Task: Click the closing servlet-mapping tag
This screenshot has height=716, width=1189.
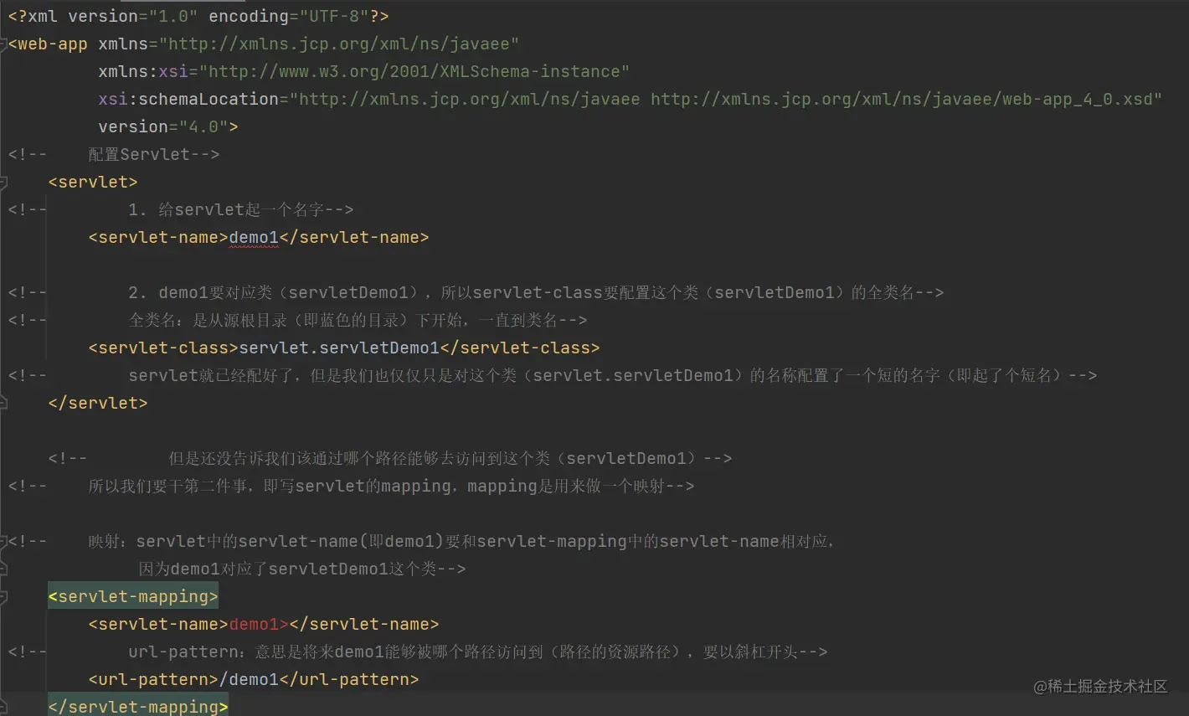Action: point(137,706)
